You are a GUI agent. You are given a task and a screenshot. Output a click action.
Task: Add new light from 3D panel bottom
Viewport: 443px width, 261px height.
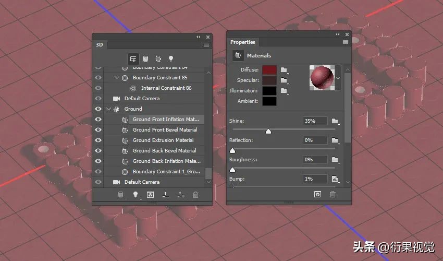pyautogui.click(x=136, y=195)
